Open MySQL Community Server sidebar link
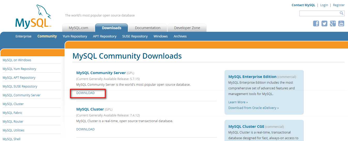 (x=21, y=95)
